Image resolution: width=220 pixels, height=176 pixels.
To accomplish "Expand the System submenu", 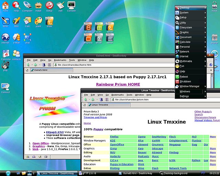I will click(x=191, y=13).
